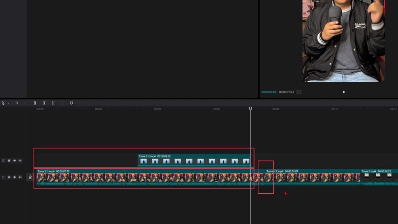The width and height of the screenshot is (398, 224).
Task: Lock the main video track
Action: tap(9, 177)
